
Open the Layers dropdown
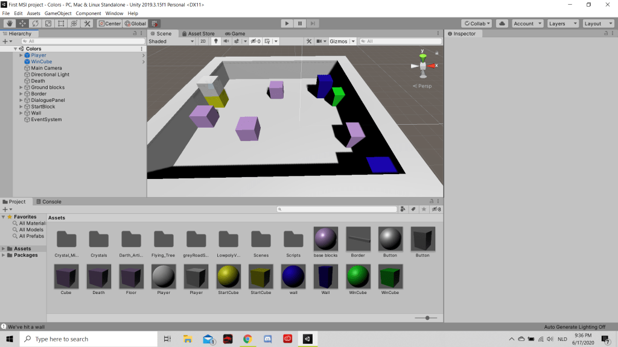pyautogui.click(x=561, y=23)
